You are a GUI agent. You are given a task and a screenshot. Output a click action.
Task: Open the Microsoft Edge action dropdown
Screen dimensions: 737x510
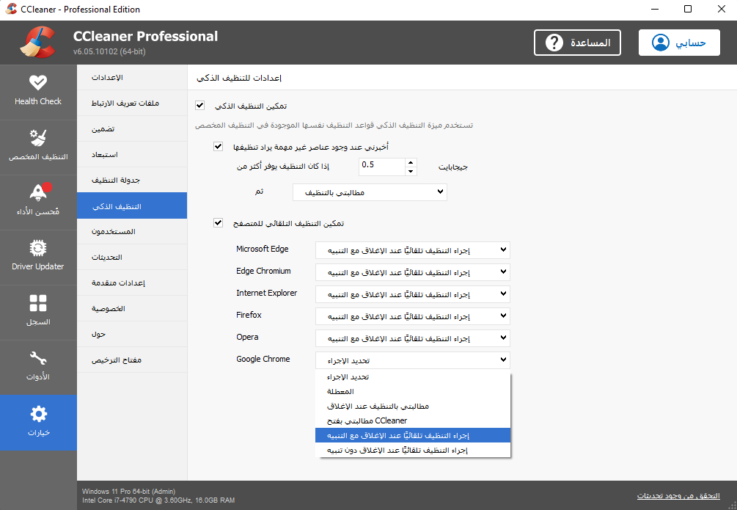[412, 250]
